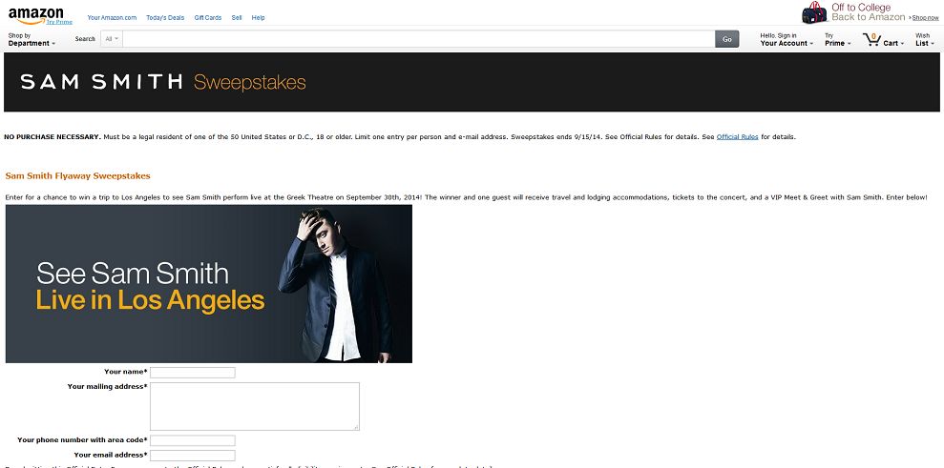Click the Shop now link
This screenshot has height=468, width=944.
[x=925, y=18]
